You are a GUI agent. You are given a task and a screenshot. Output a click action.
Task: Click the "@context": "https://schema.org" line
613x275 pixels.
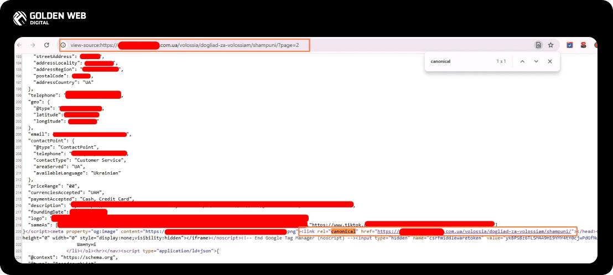point(72,257)
